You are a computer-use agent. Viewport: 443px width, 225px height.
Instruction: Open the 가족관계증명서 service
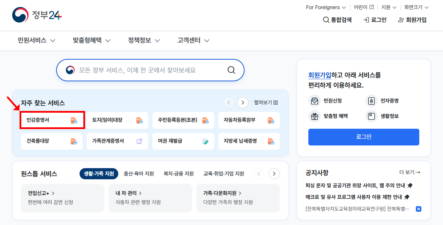pyautogui.click(x=118, y=141)
